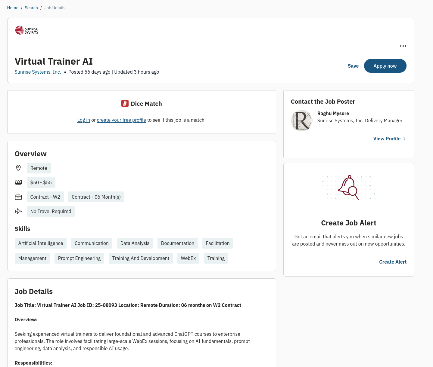
Task: Save this Virtual Trainer AI job
Action: click(353, 66)
